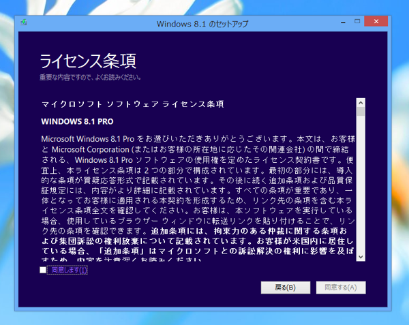Click the license scrollbar thumb
The width and height of the screenshot is (409, 325).
pyautogui.click(x=361, y=112)
